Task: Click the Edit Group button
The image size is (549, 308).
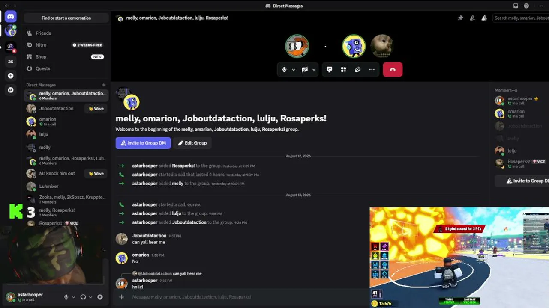Action: [x=192, y=143]
